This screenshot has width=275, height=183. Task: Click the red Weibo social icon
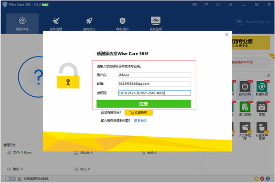(262, 178)
